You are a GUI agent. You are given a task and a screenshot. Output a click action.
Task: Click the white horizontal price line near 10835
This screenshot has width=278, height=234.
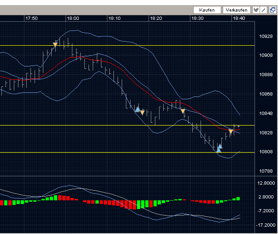[x=92, y=125]
